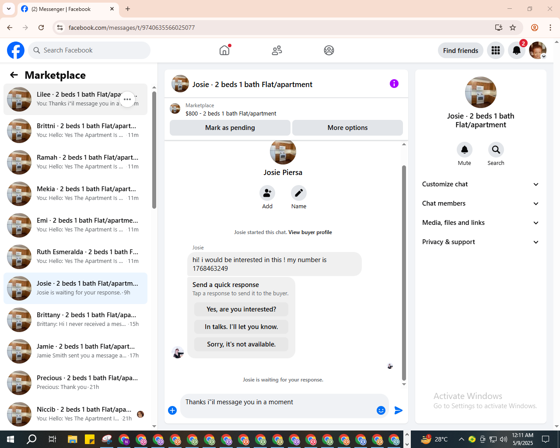Expand Media, files and links section
Image resolution: width=560 pixels, height=448 pixels.
pyautogui.click(x=481, y=223)
